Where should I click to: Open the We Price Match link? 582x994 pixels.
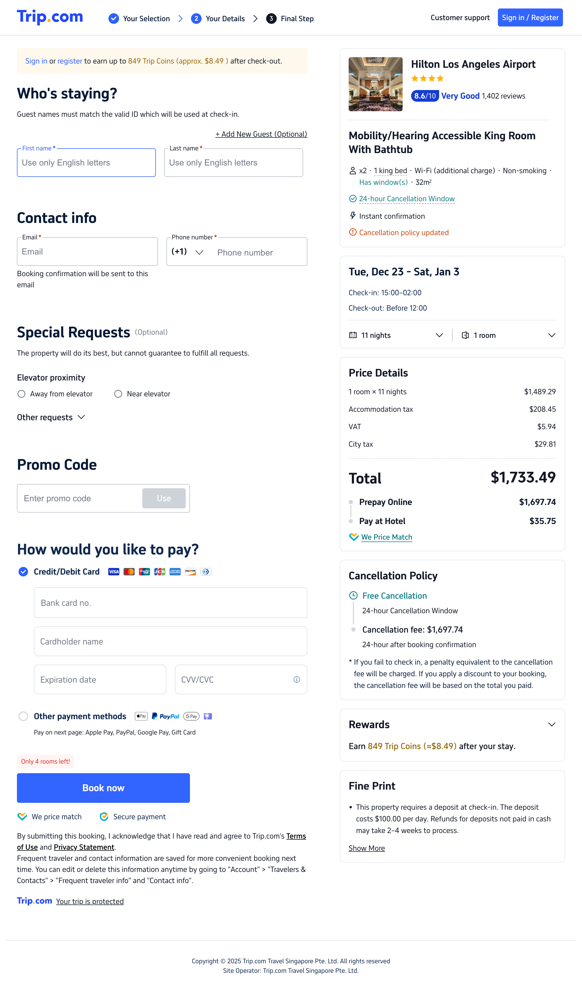pyautogui.click(x=387, y=537)
